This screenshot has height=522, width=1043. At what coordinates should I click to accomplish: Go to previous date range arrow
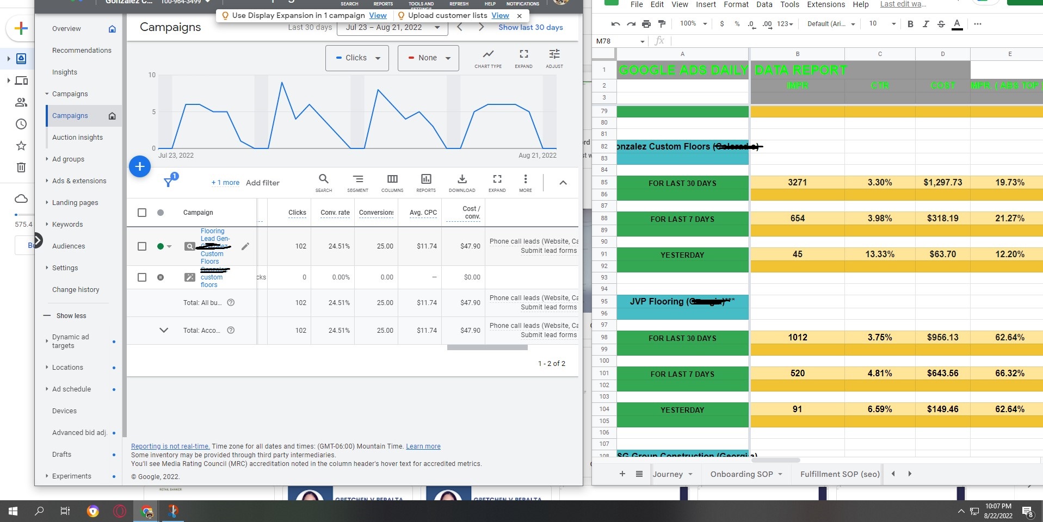click(460, 27)
